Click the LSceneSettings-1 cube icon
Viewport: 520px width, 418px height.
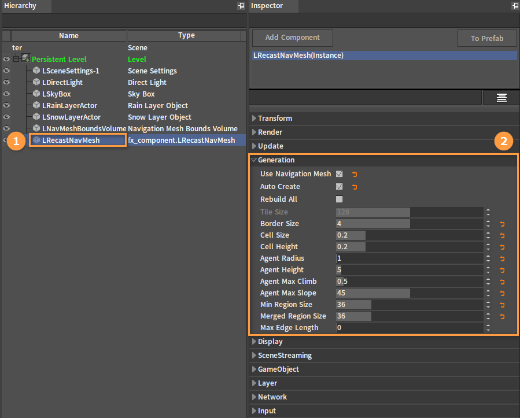tap(36, 71)
